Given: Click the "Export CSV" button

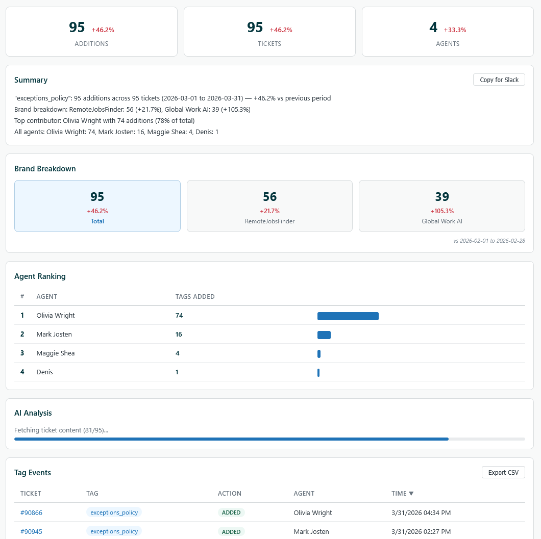Looking at the screenshot, I should pyautogui.click(x=503, y=472).
